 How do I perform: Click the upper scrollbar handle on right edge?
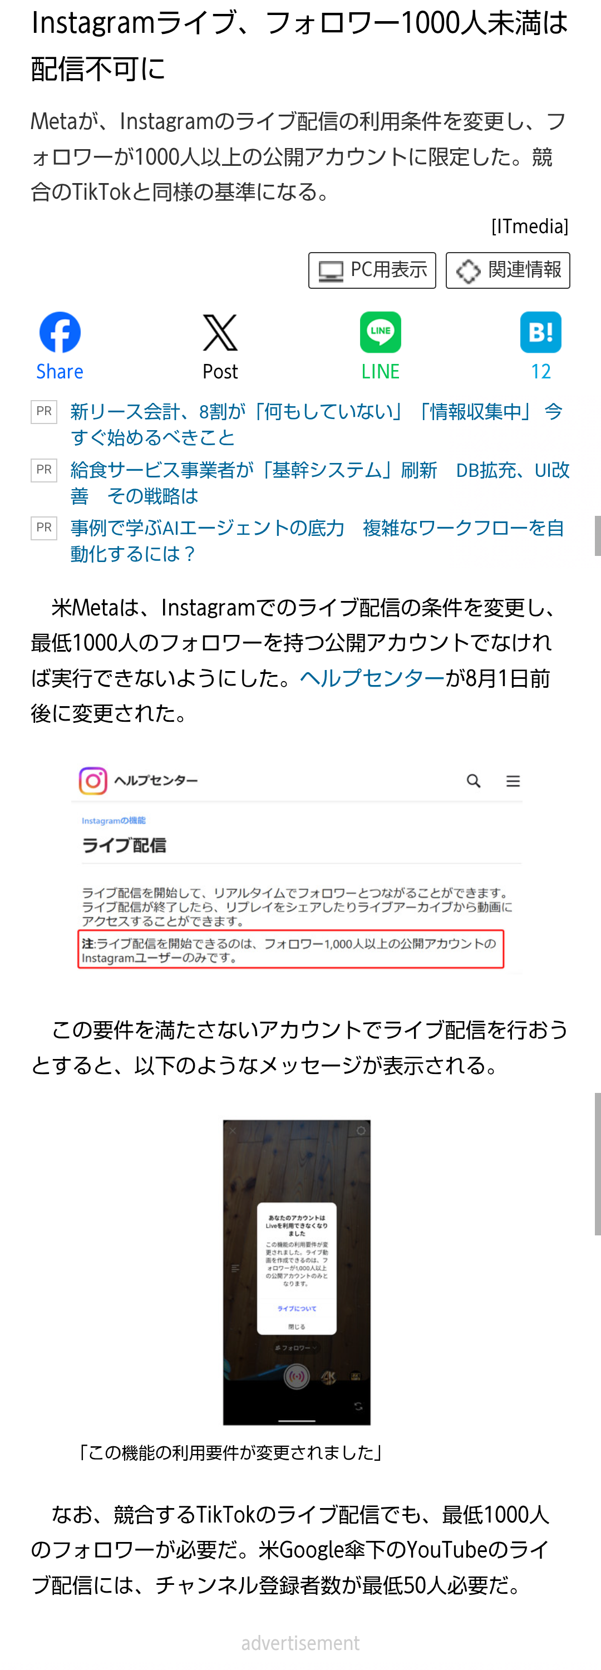597,535
